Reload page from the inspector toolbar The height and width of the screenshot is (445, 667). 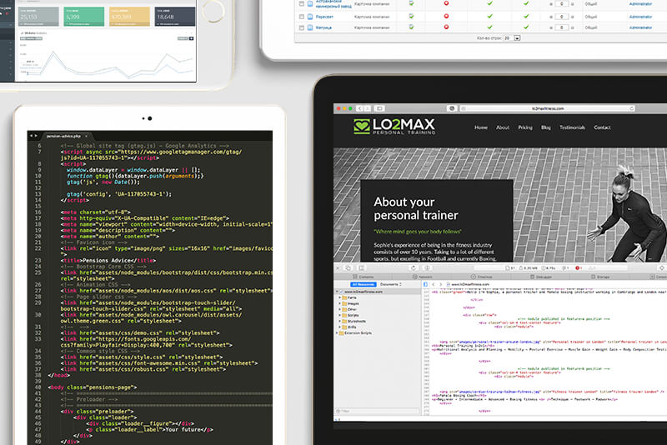point(413,268)
